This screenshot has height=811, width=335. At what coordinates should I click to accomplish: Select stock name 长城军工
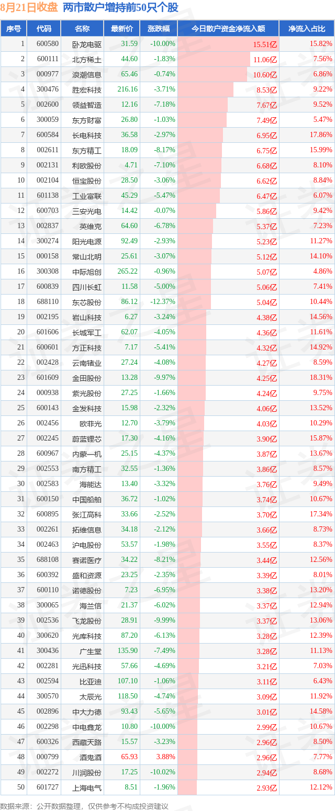(87, 332)
